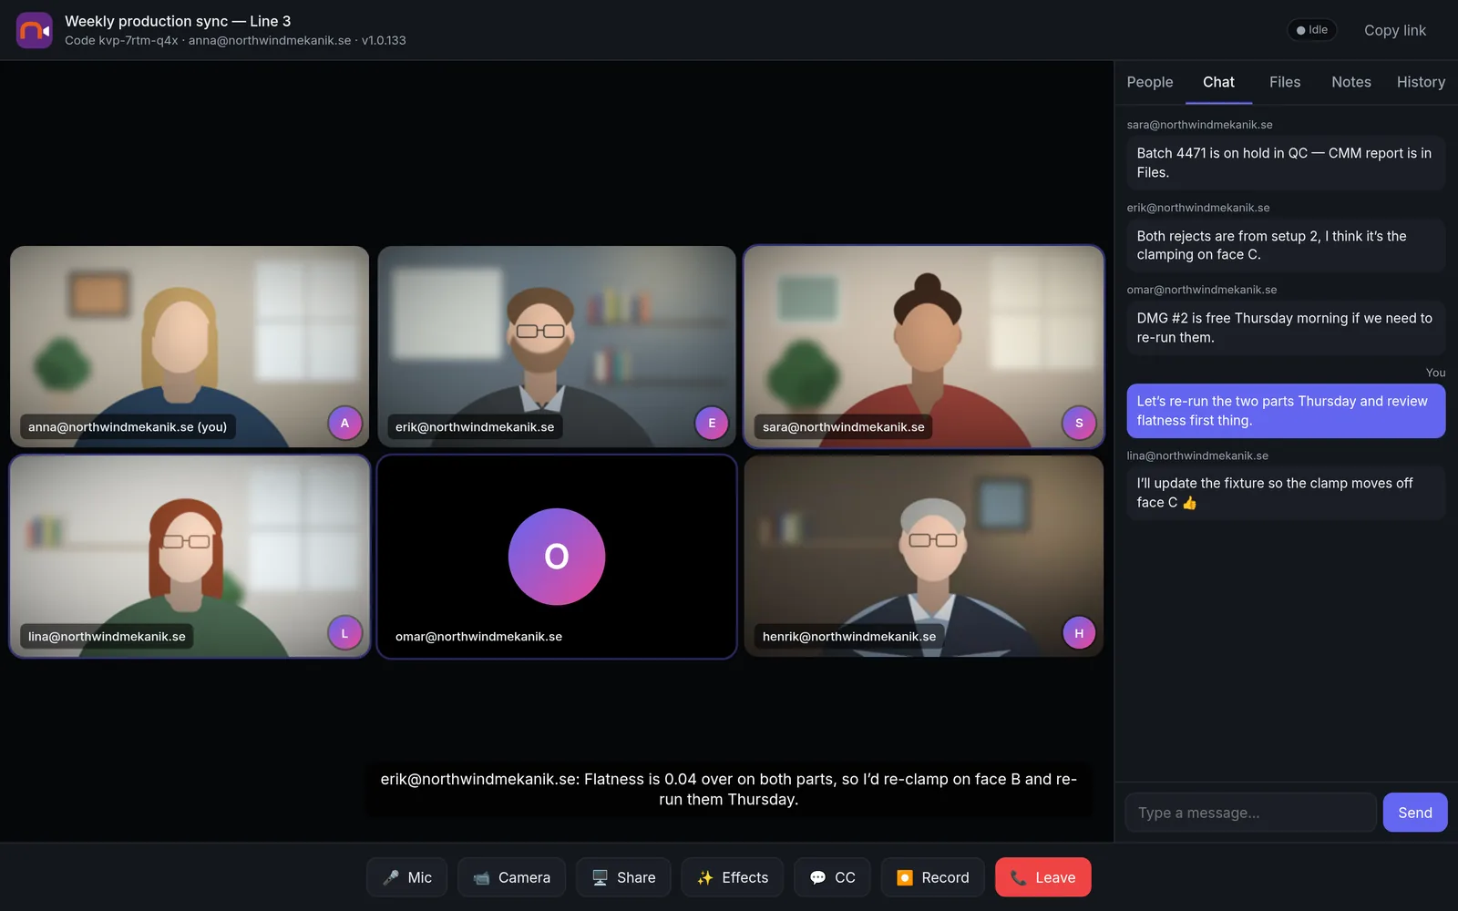Select Anna's video tile

pos(190,346)
